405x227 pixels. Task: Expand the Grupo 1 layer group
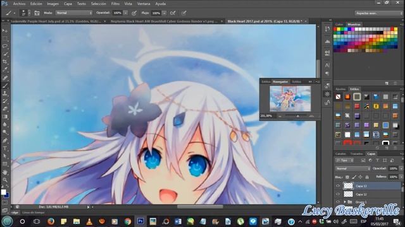tap(345, 202)
